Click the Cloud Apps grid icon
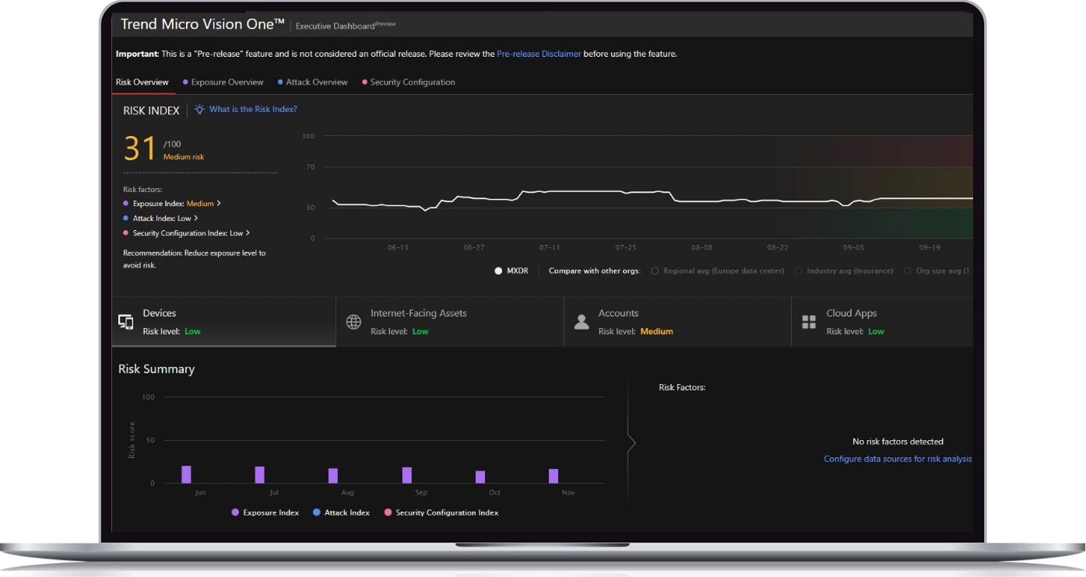Image resolution: width=1086 pixels, height=577 pixels. tap(809, 322)
